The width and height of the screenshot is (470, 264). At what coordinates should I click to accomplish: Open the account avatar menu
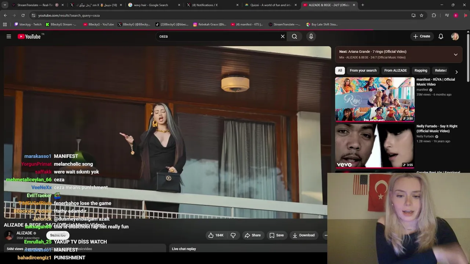[x=455, y=36]
